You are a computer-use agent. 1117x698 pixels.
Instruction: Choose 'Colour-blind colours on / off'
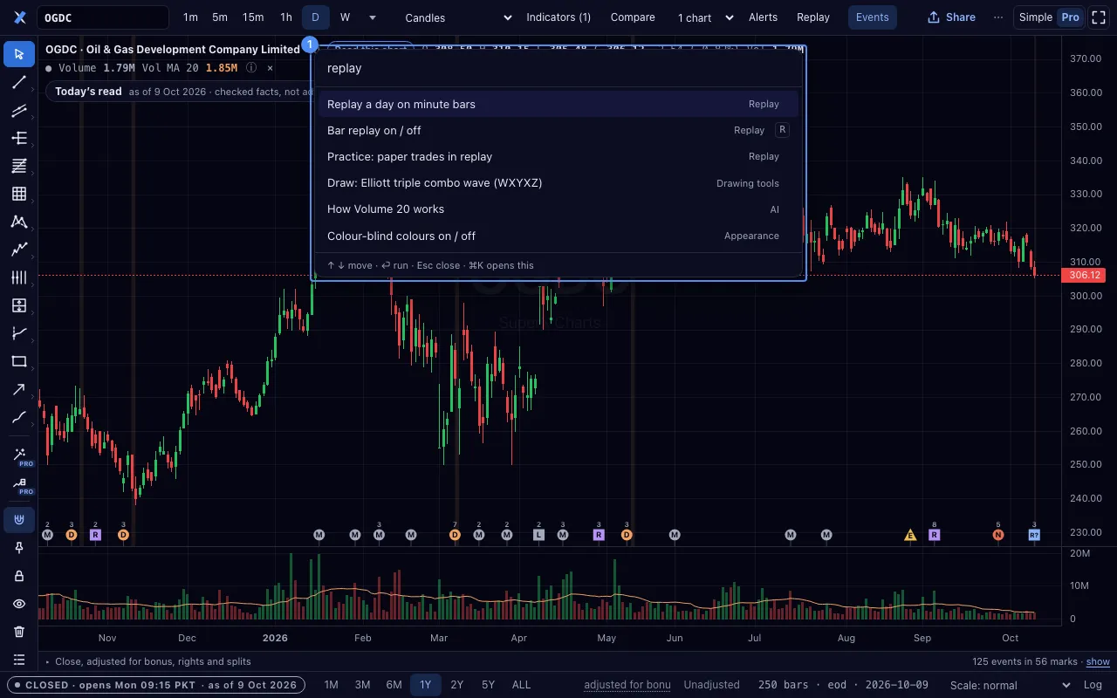tap(558, 236)
